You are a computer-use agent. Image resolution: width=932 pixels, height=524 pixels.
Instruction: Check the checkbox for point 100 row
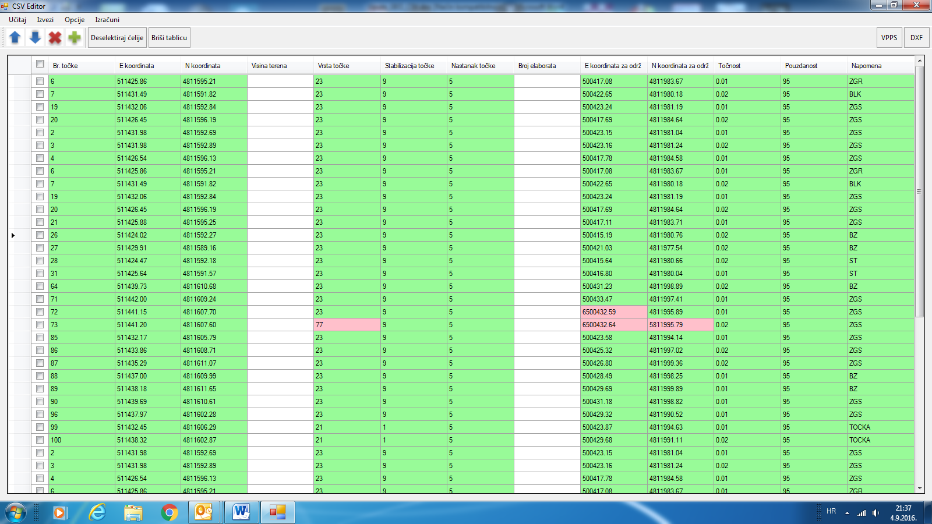tap(40, 440)
